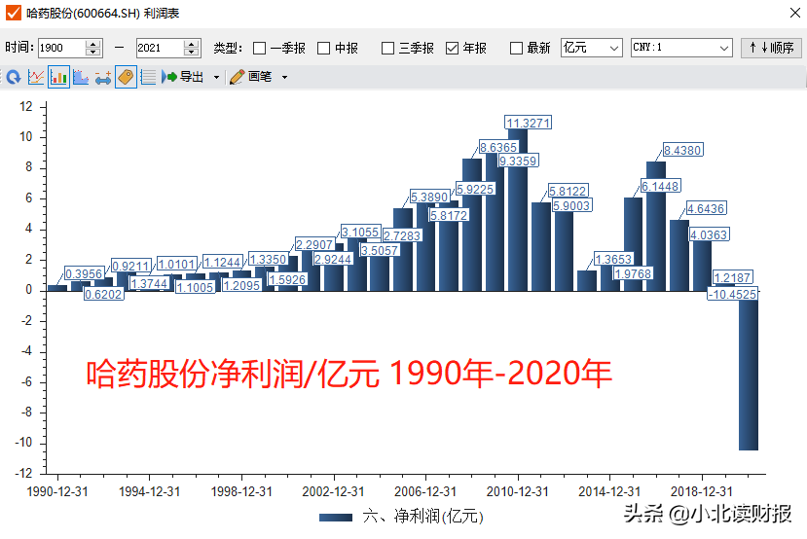Click the data label 11.3271
The height and width of the screenshot is (539, 807).
tap(528, 123)
